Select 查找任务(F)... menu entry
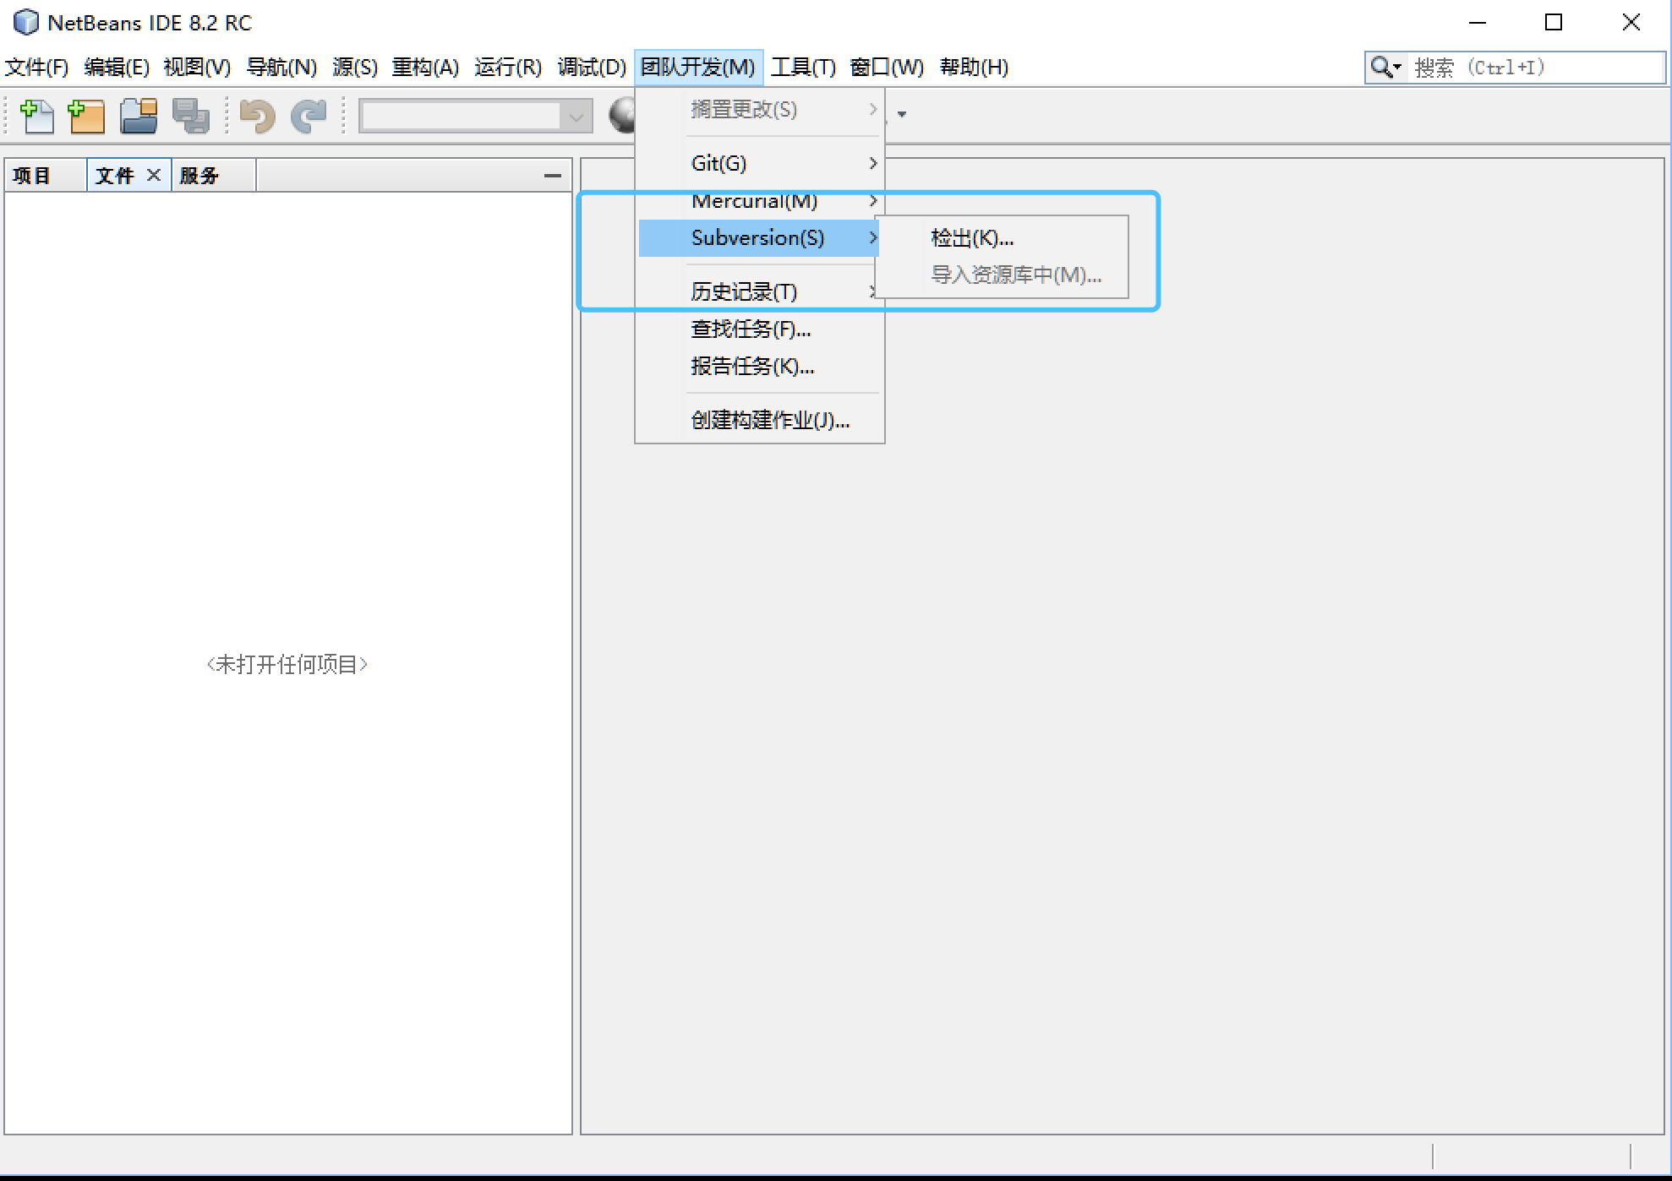This screenshot has width=1672, height=1181. [x=760, y=329]
